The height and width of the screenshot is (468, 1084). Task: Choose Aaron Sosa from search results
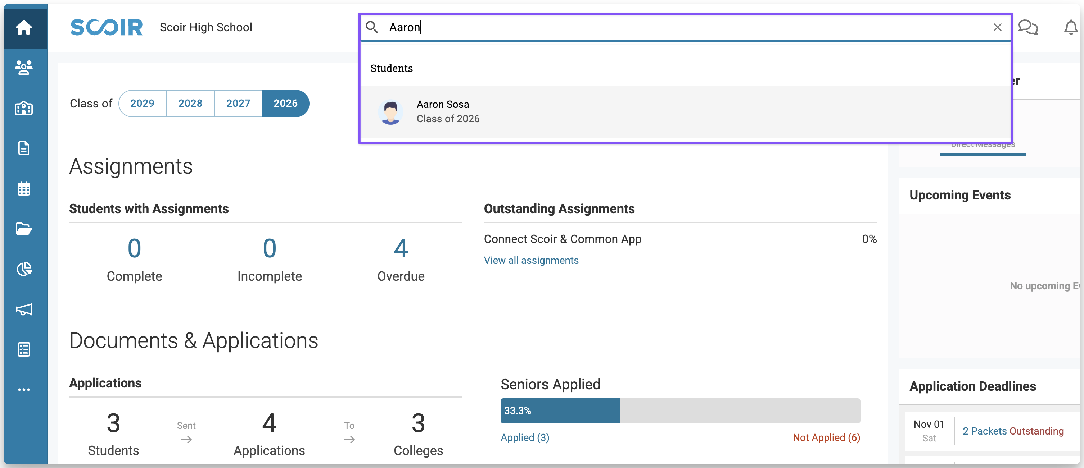pyautogui.click(x=443, y=112)
